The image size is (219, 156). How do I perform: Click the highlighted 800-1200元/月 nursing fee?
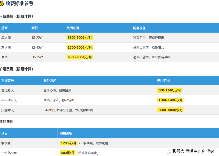(170, 90)
